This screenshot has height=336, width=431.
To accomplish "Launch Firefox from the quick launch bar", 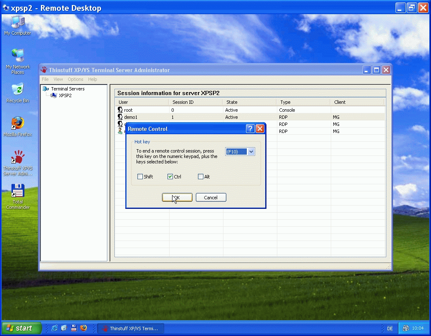I will pos(84,328).
